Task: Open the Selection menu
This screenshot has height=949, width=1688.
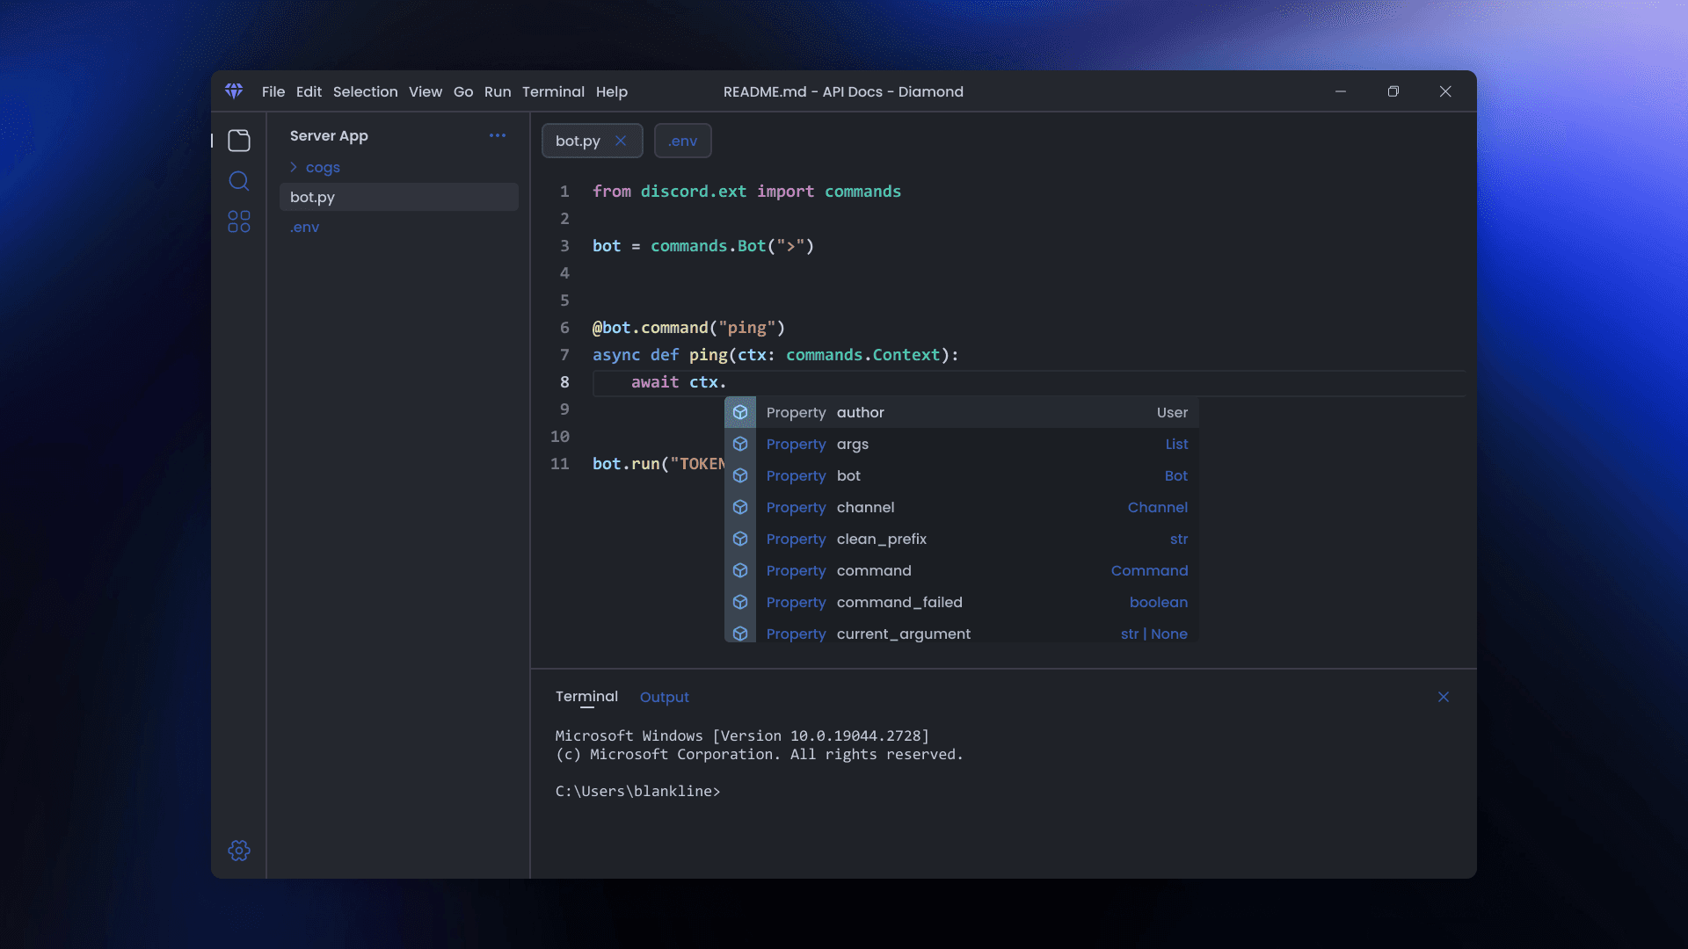Action: pos(365,91)
